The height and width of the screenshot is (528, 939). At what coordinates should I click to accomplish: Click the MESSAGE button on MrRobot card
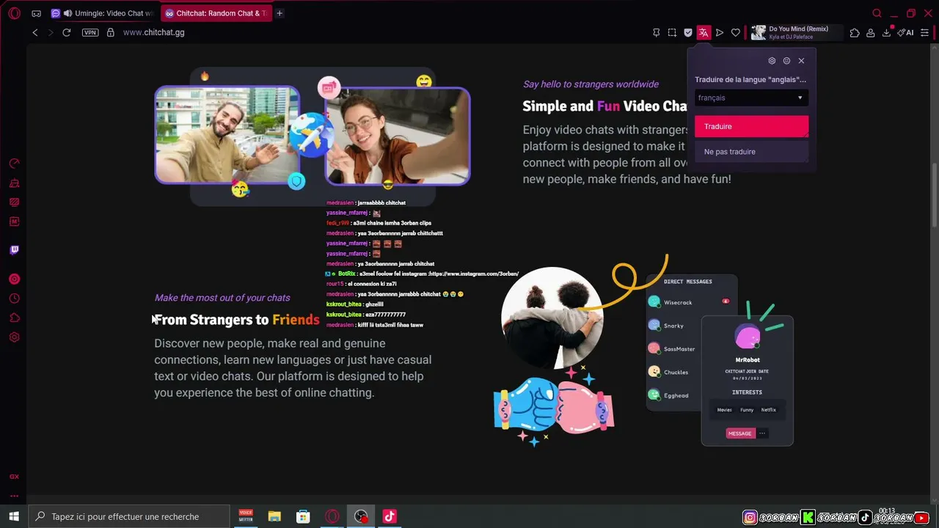[739, 433]
